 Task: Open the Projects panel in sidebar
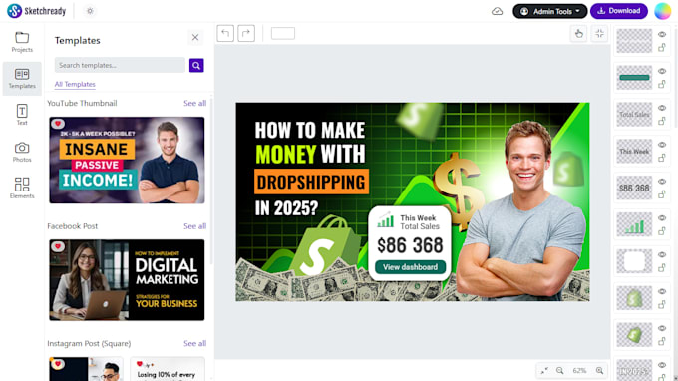[x=22, y=42]
